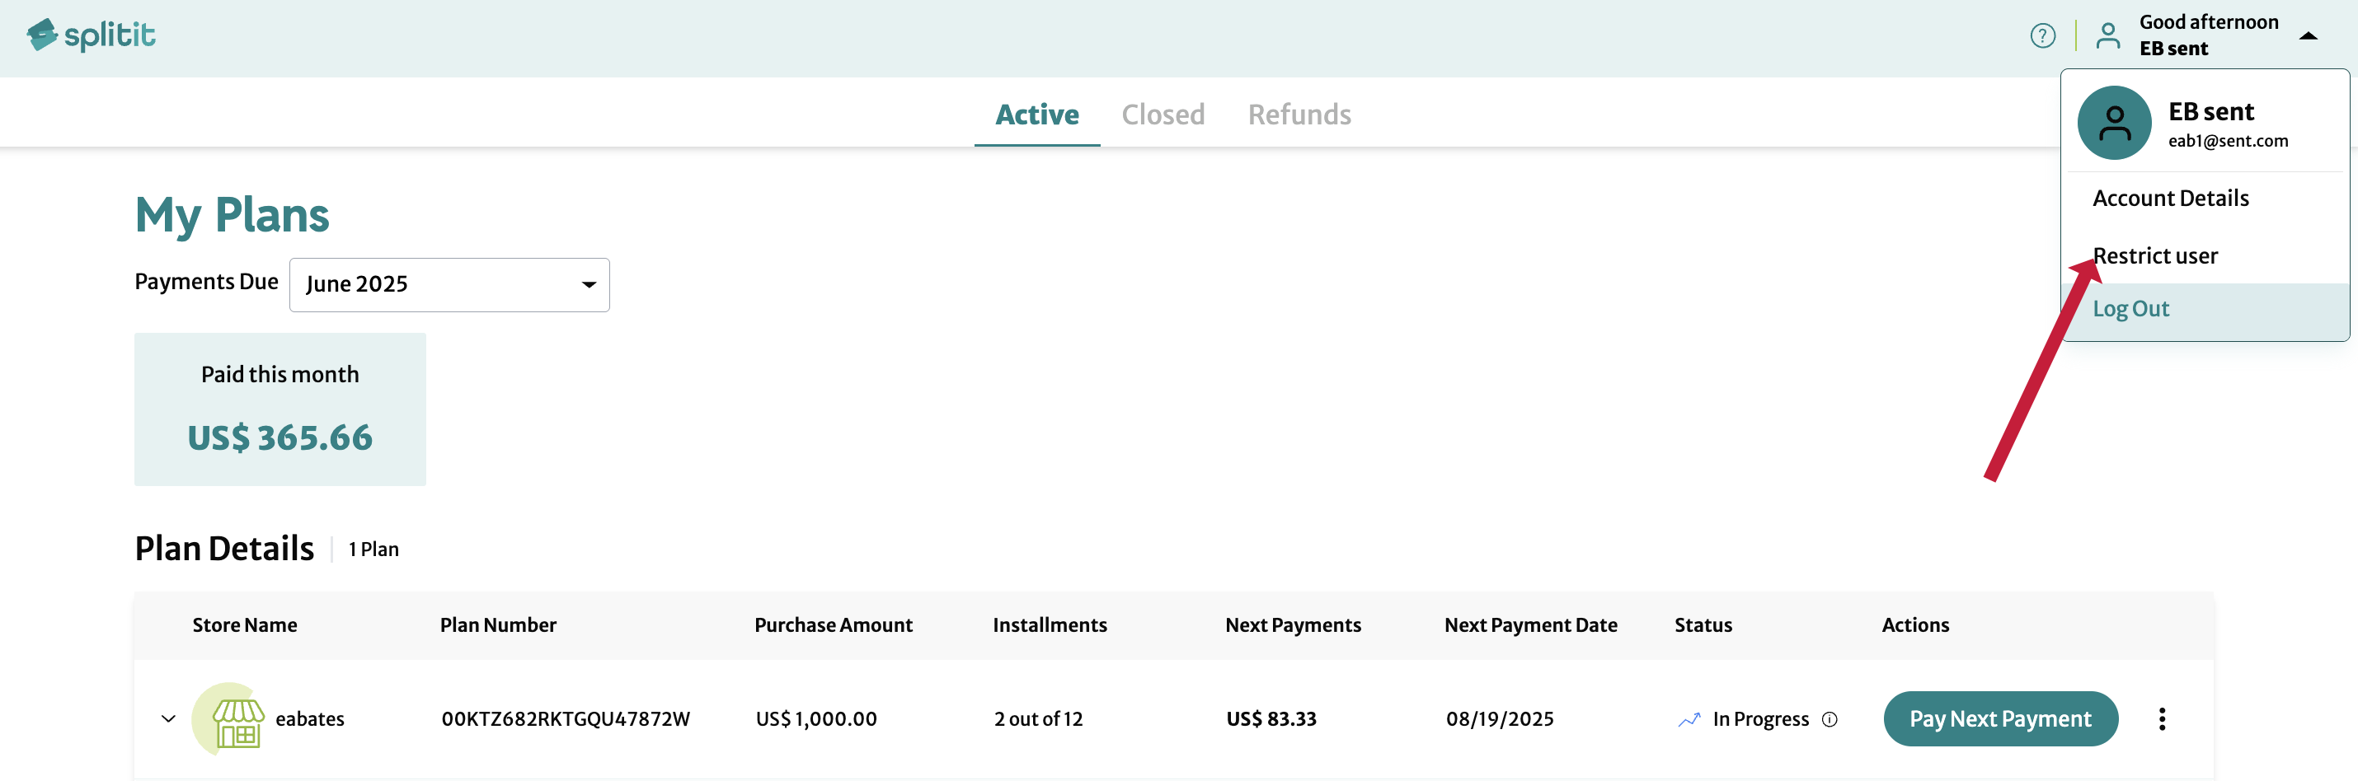Screen dimensions: 2358x781
Task: Click the Plan Number column header
Action: 498,624
